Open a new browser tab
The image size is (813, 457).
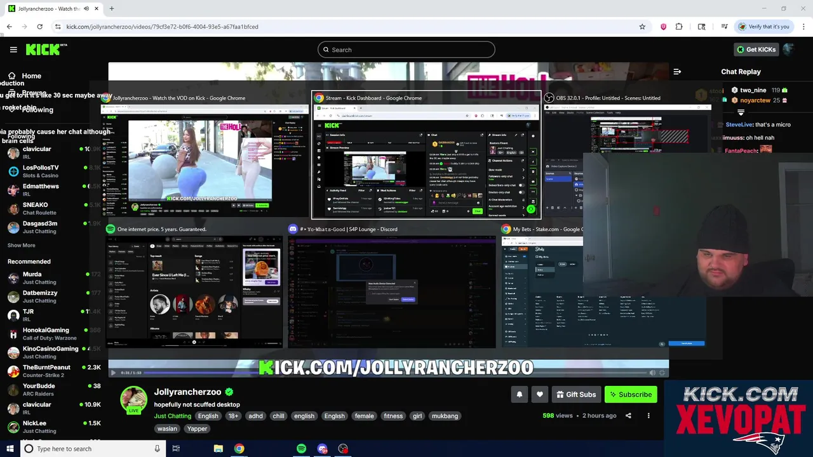[112, 9]
